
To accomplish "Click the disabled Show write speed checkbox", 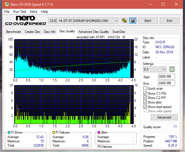I will (x=145, y=111).
